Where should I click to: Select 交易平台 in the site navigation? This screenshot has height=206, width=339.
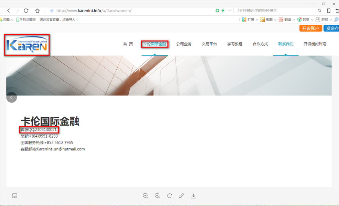(209, 44)
